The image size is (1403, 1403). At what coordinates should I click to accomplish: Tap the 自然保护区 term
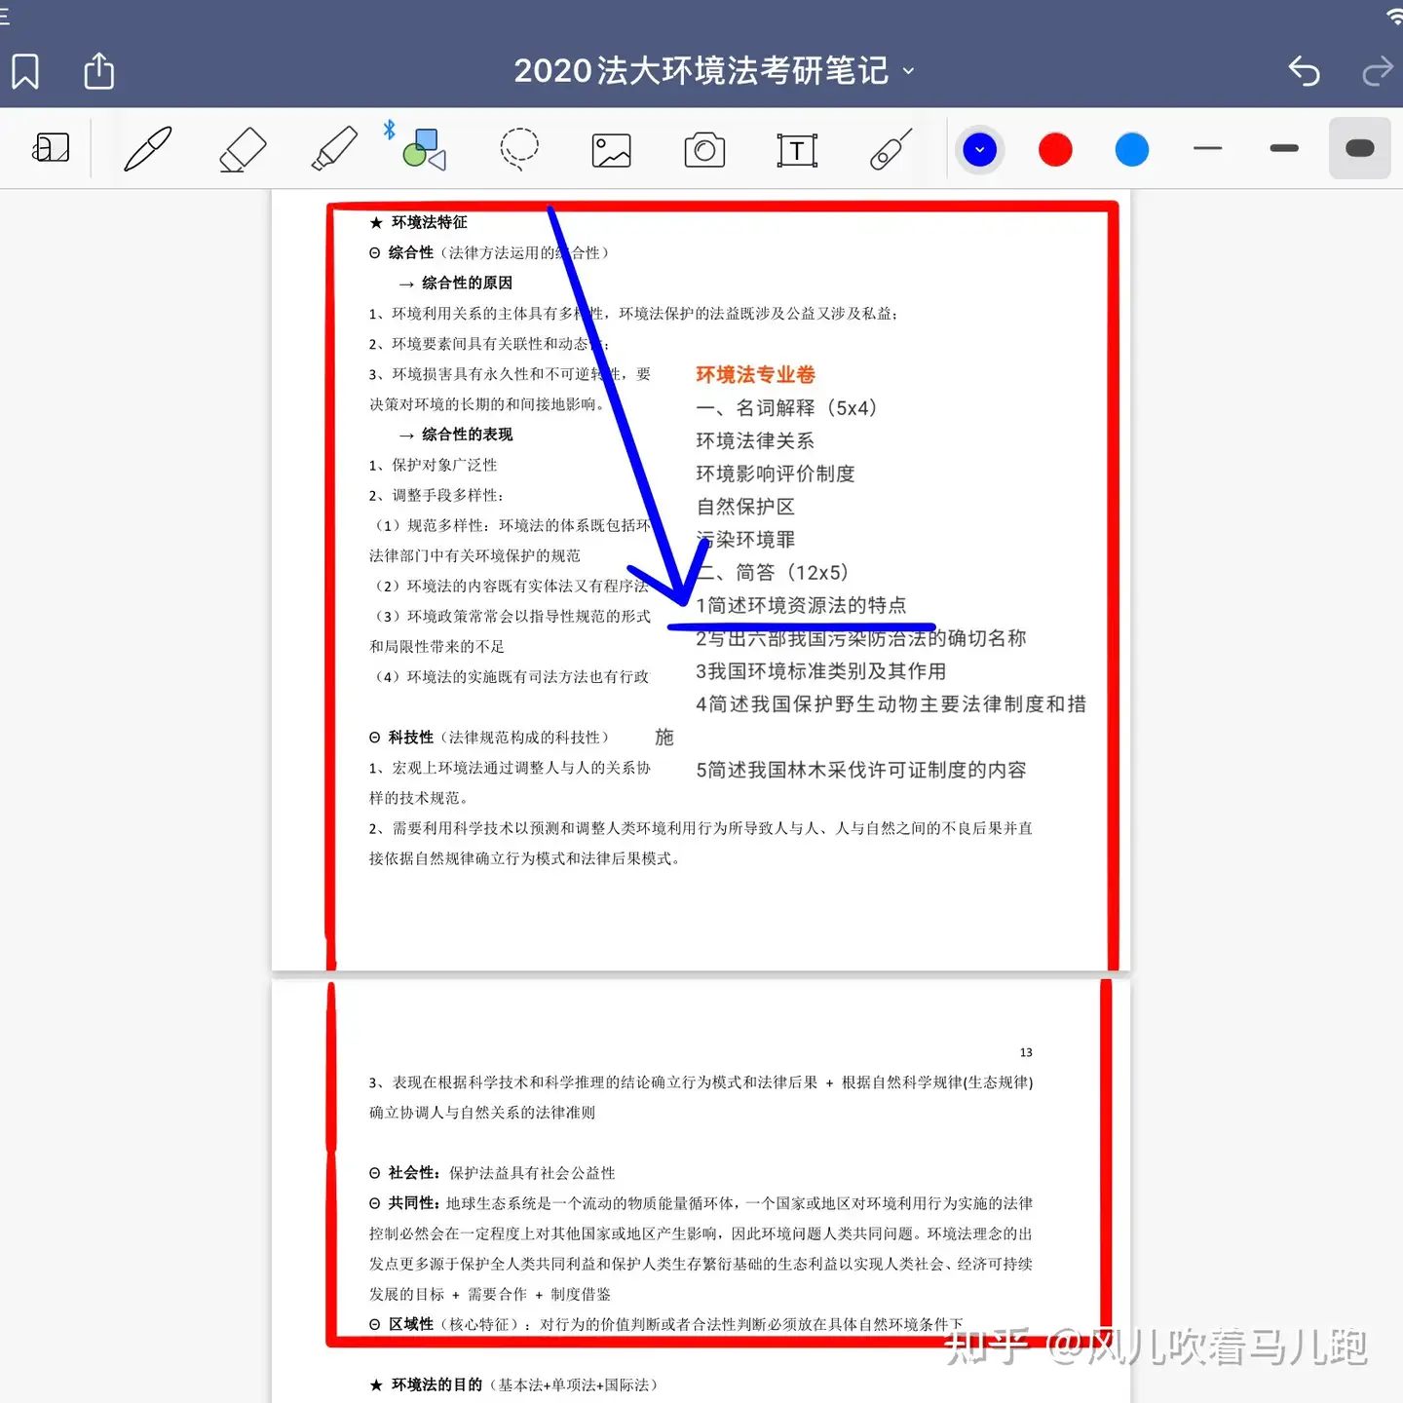745,507
